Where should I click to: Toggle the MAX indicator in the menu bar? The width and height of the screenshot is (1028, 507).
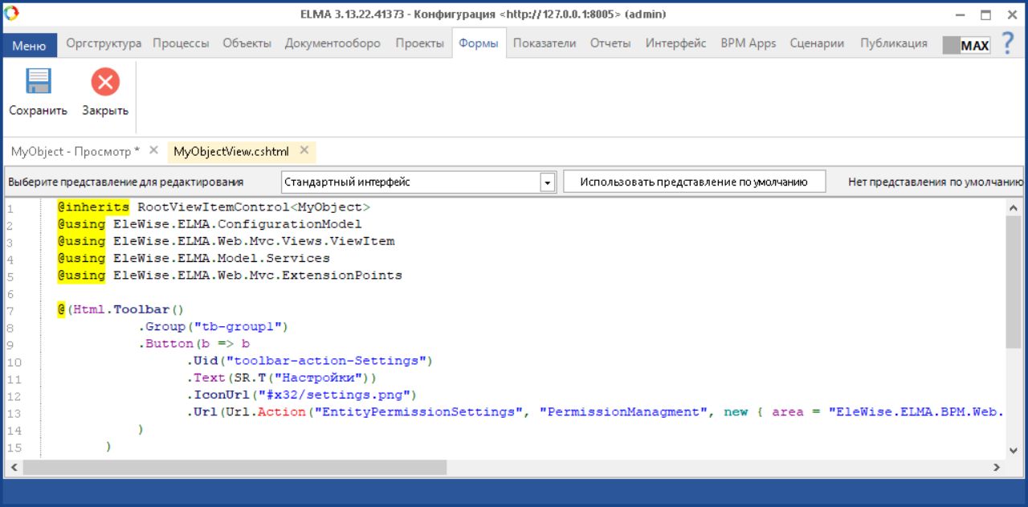967,45
